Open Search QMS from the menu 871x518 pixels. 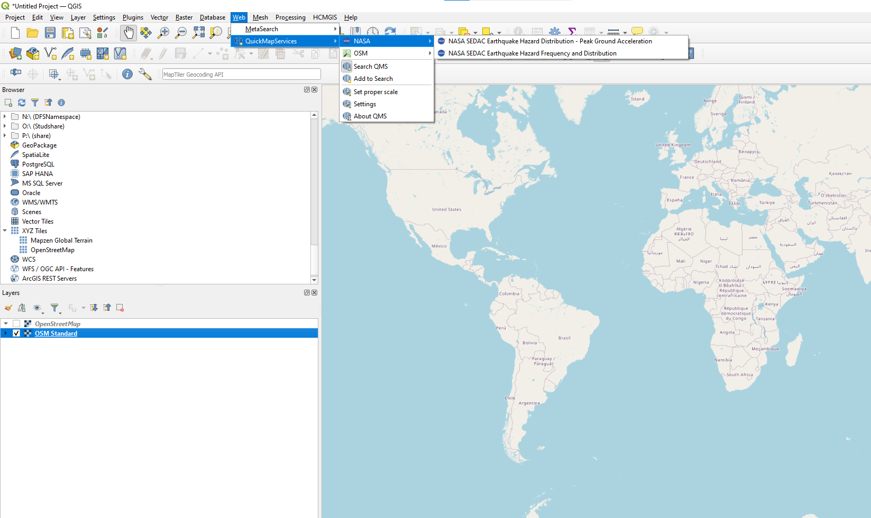[370, 67]
